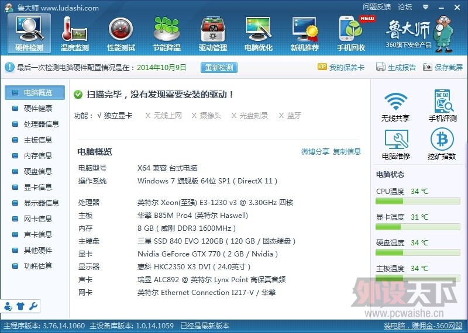Open the 论坛 forum link
Viewport: 468px width, 333px height.
click(x=405, y=7)
